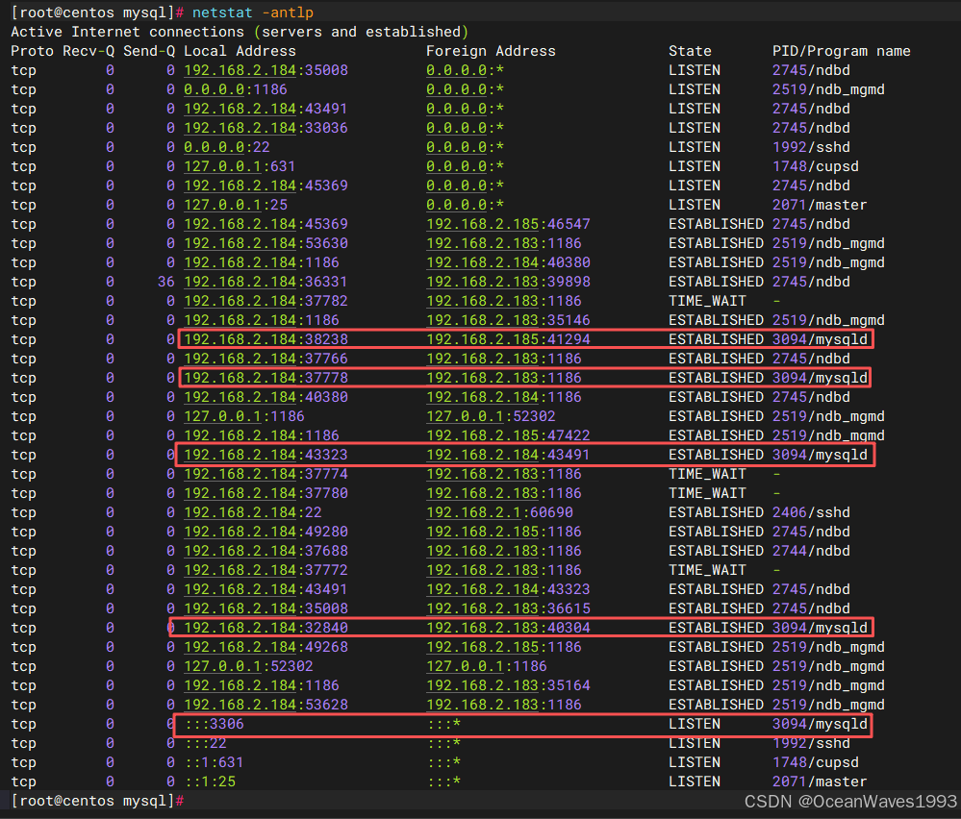Select local address 127.0.0.1:25
Image resolution: width=961 pixels, height=819 pixels.
pyautogui.click(x=236, y=205)
